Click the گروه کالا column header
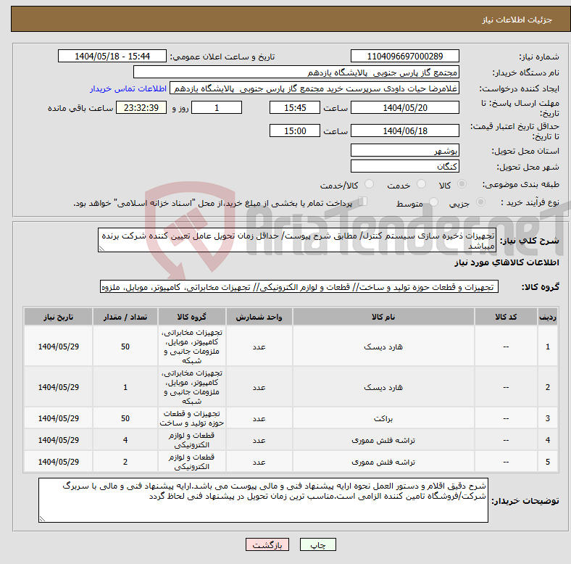 [x=191, y=317]
